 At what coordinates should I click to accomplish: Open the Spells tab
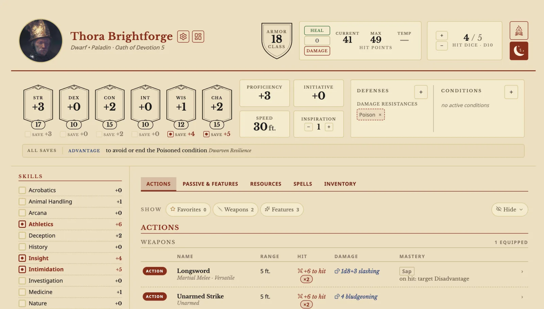[303, 184]
